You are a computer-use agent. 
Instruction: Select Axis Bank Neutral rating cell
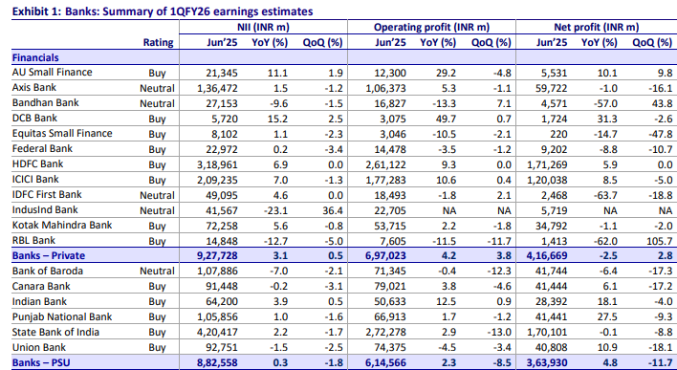tap(157, 89)
